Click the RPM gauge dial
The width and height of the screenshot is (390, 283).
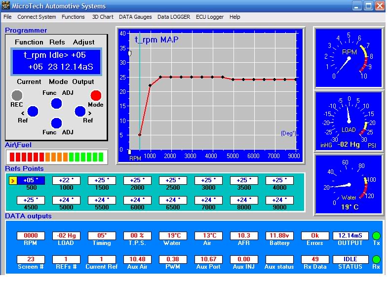[x=348, y=58]
